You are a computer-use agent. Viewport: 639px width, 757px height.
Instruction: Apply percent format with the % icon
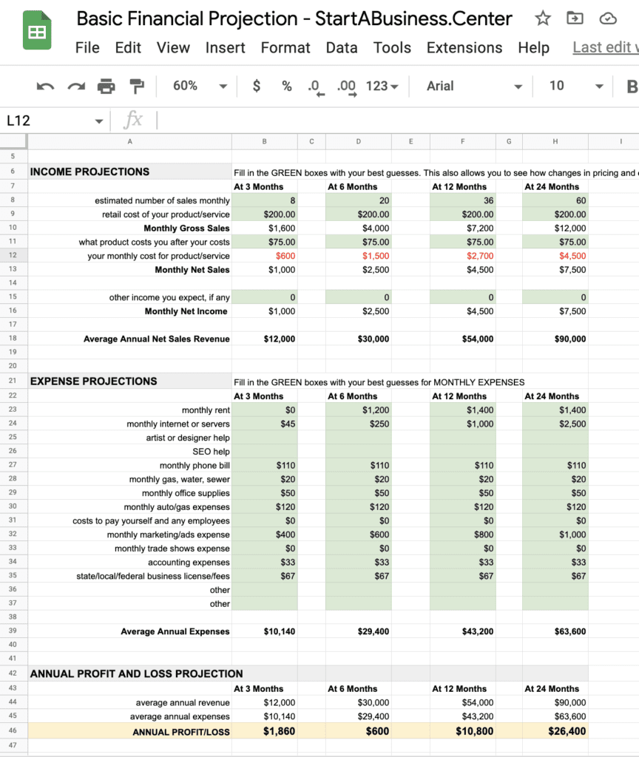click(286, 86)
